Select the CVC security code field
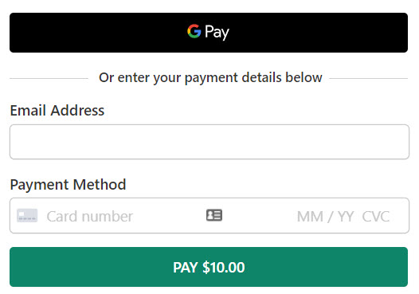 [x=376, y=217]
